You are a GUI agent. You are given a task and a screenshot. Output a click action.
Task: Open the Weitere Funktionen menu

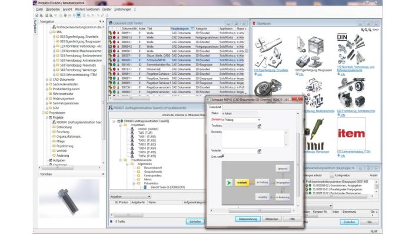pyautogui.click(x=87, y=9)
